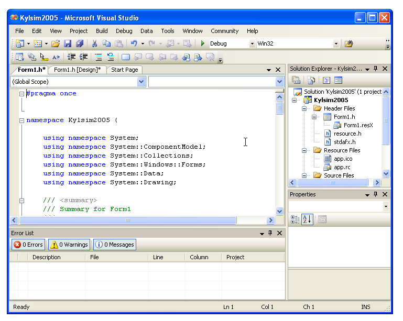Click the Redo arrow icon
The width and height of the screenshot is (403, 321).
coord(152,43)
